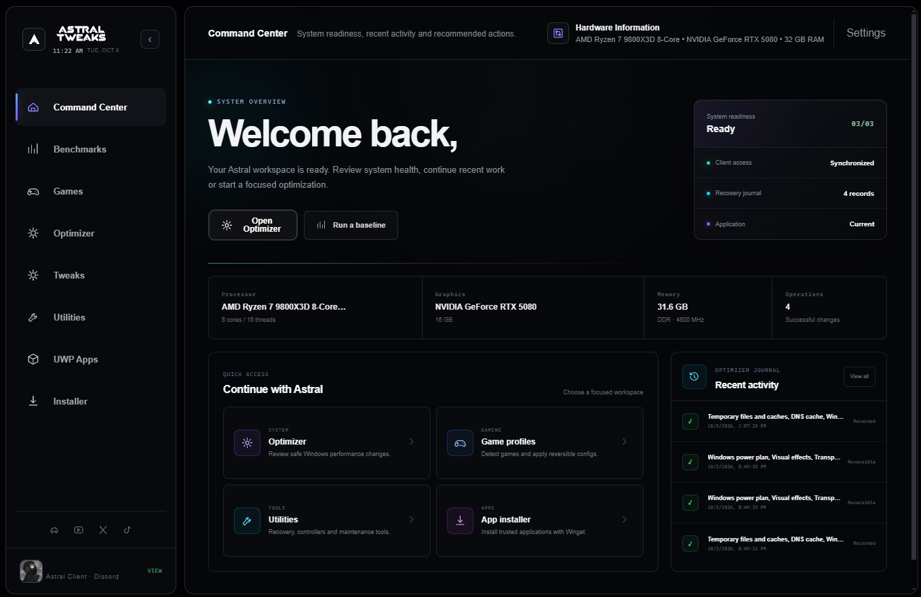Click the UWP Apps cube icon
Image resolution: width=921 pixels, height=597 pixels.
(x=33, y=359)
